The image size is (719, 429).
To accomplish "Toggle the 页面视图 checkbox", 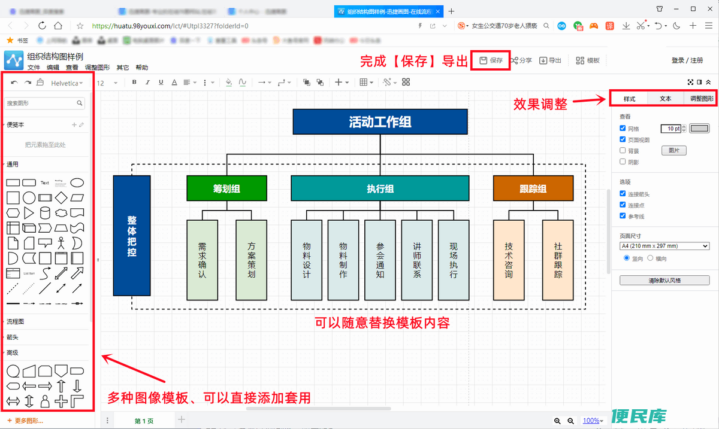I will 623,139.
